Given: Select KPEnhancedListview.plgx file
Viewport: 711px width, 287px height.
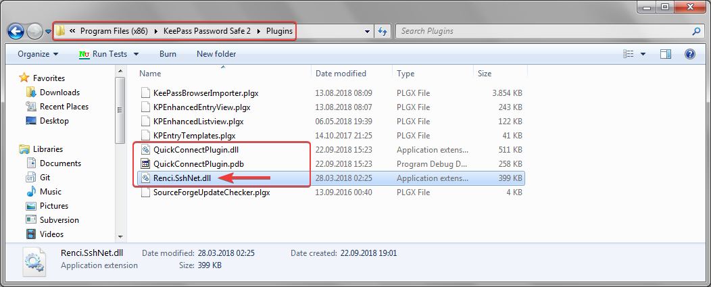Looking at the screenshot, I should tap(198, 122).
